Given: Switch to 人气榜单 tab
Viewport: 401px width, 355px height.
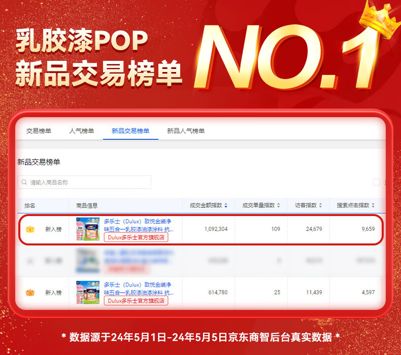Looking at the screenshot, I should click(x=82, y=131).
